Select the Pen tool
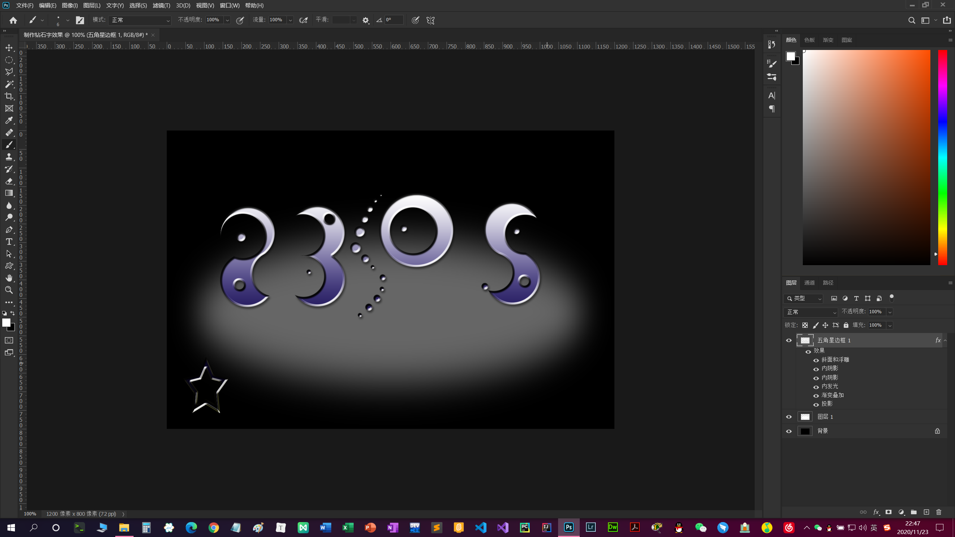This screenshot has height=537, width=955. [9, 230]
